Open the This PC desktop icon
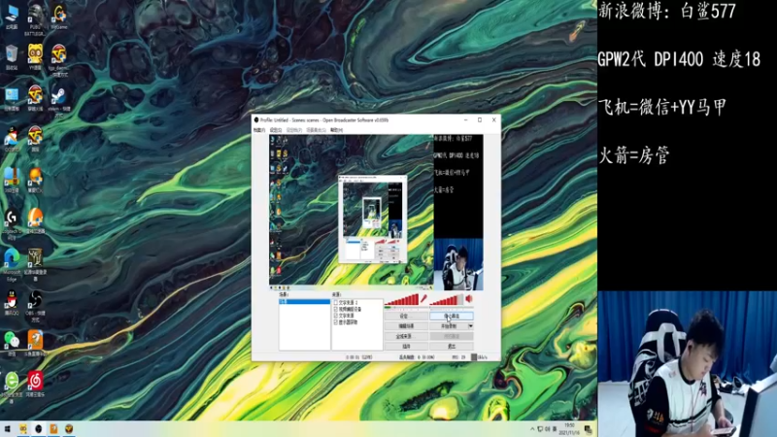This screenshot has height=437, width=777. tap(12, 17)
